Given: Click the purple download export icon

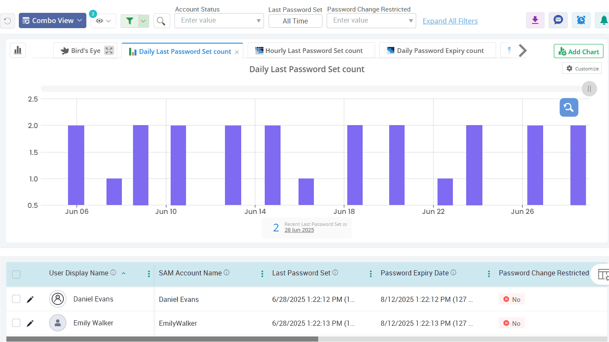Looking at the screenshot, I should click(535, 20).
